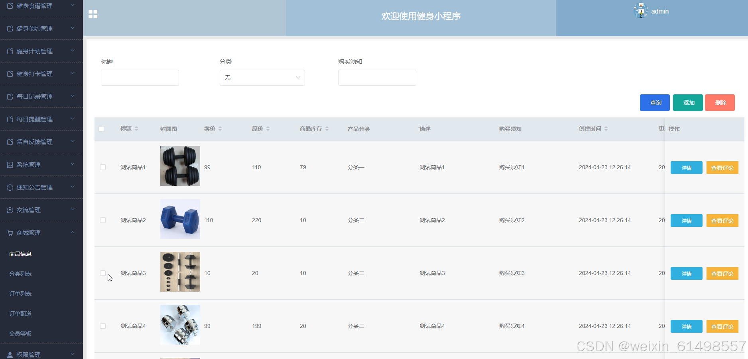Click the 健身食谱管理 sidebar icon
The width and height of the screenshot is (748, 359).
point(10,6)
